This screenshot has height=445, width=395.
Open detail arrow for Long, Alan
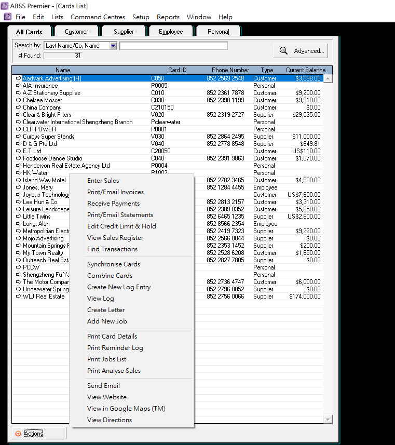19,224
